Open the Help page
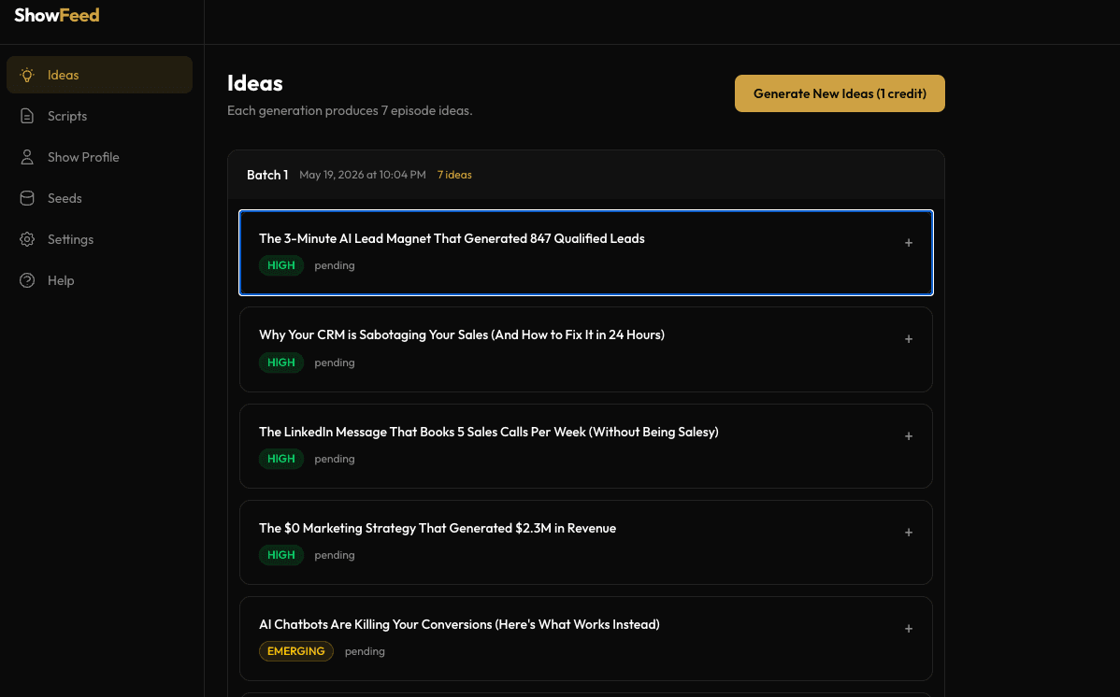Image resolution: width=1120 pixels, height=697 pixels. click(x=99, y=280)
